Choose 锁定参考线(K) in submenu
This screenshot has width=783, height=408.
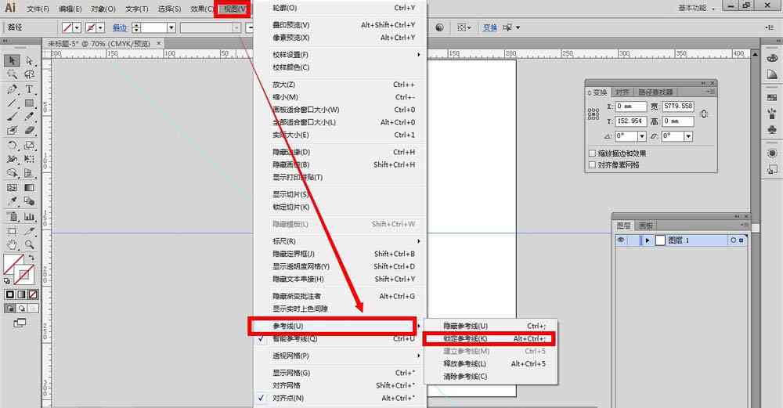tap(490, 338)
